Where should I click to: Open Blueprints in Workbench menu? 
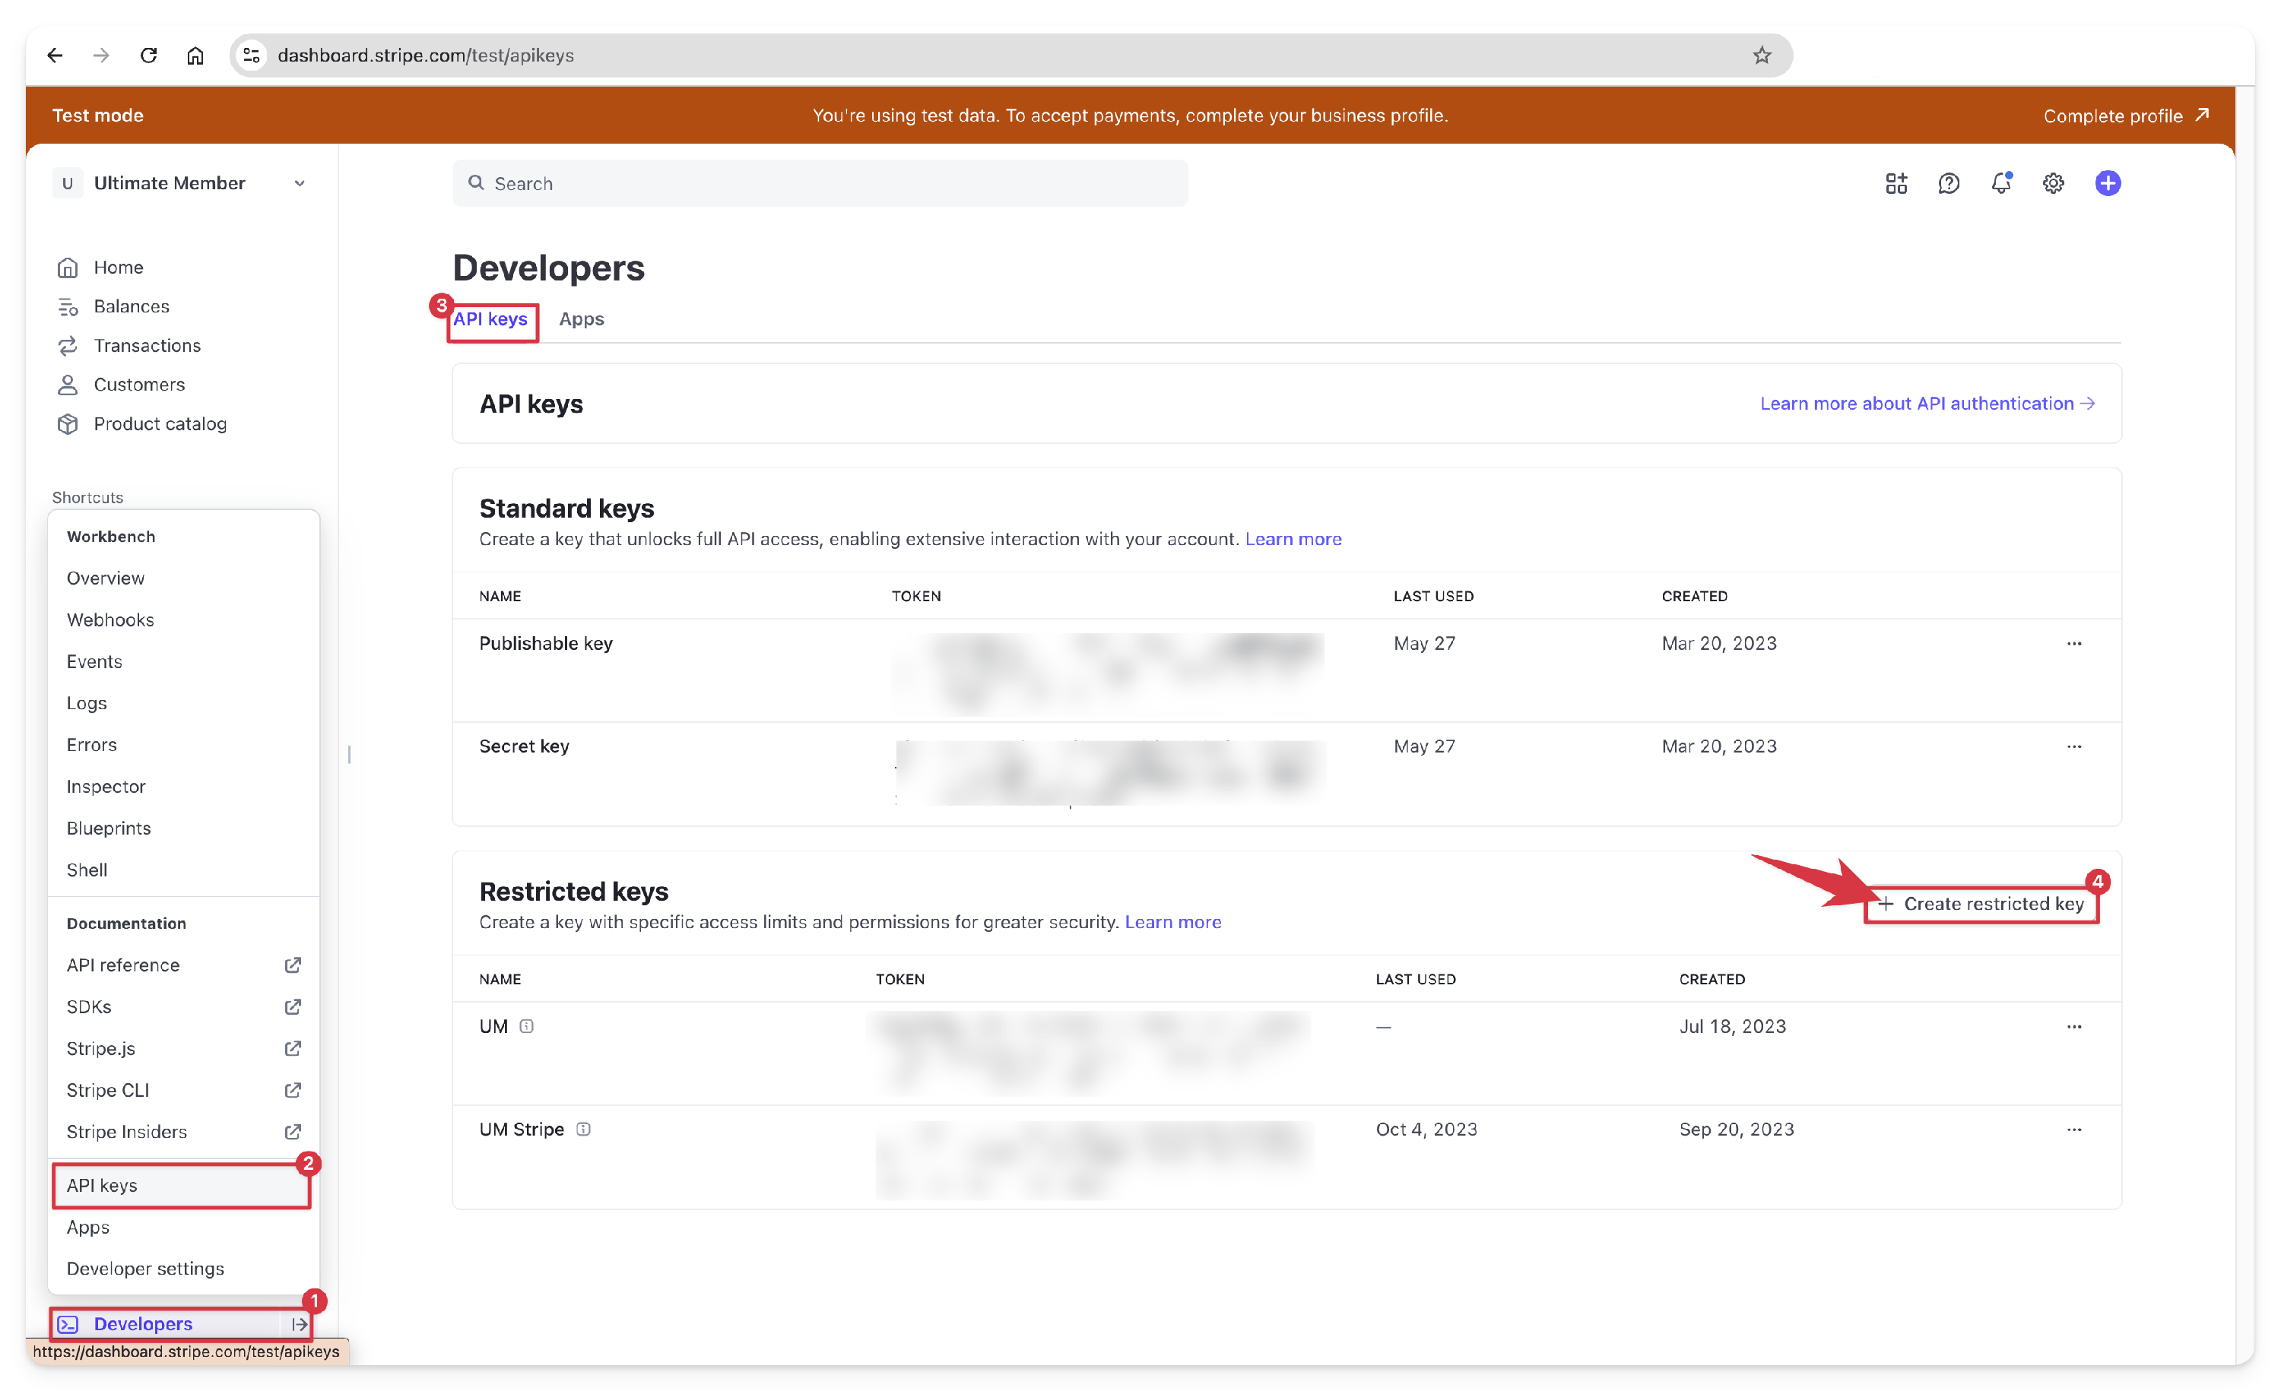click(x=183, y=828)
